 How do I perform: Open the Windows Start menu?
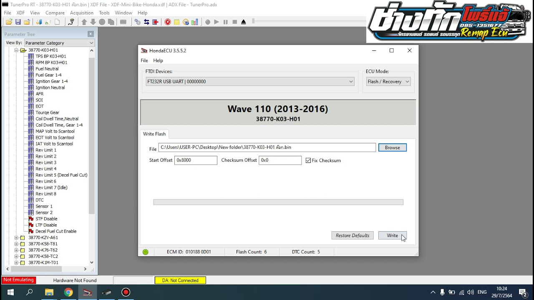tap(10, 292)
